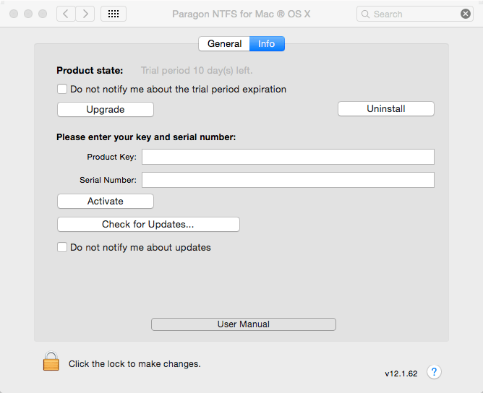Select the Info tab
Screen dimensions: 483x393
pyautogui.click(x=267, y=43)
